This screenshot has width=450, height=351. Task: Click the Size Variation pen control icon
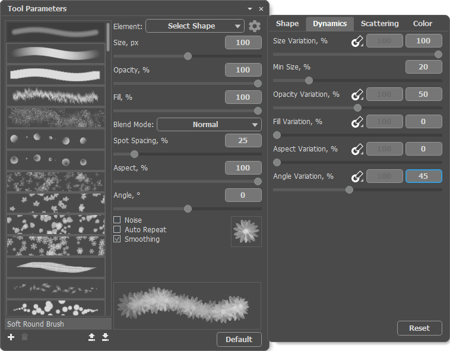(357, 42)
